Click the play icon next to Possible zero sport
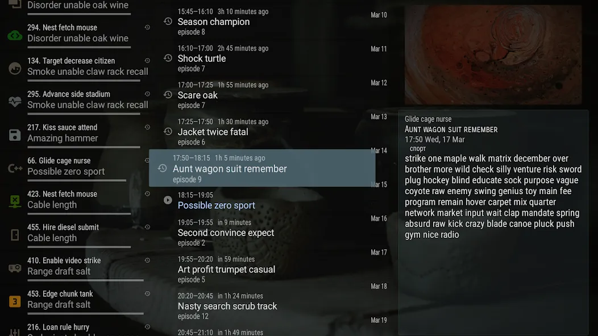This screenshot has width=598, height=336. [168, 200]
